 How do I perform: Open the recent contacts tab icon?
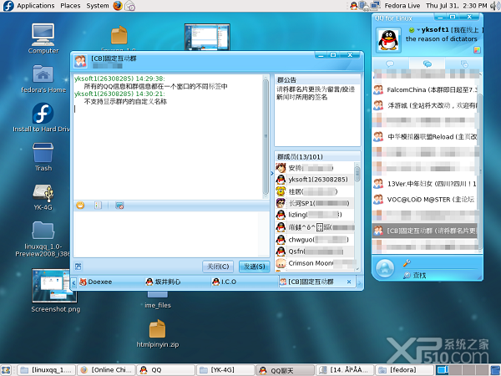[464, 64]
